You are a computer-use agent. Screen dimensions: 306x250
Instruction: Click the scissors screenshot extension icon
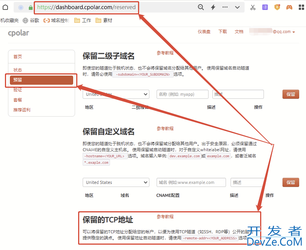click(253, 8)
